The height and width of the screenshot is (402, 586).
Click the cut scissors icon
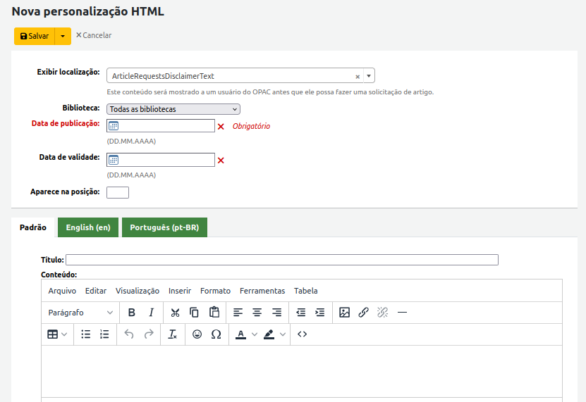click(176, 313)
